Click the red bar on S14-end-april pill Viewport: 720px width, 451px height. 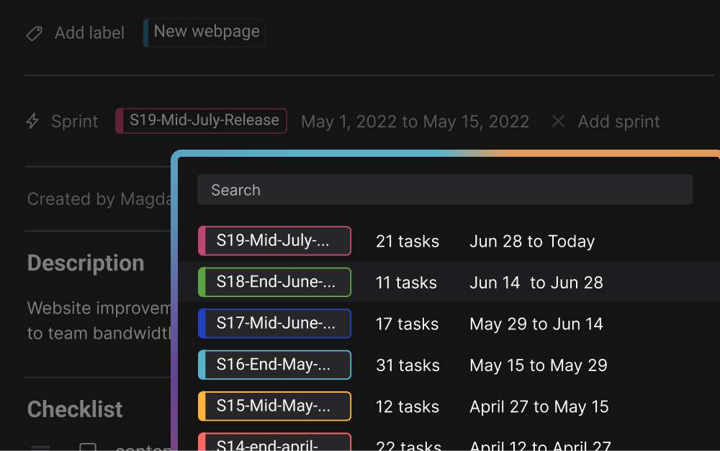point(201,444)
